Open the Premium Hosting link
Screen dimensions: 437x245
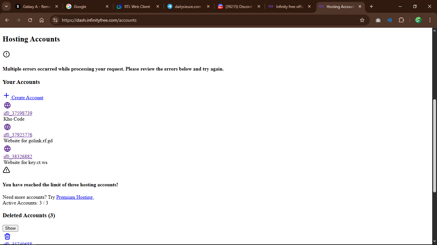point(75,197)
